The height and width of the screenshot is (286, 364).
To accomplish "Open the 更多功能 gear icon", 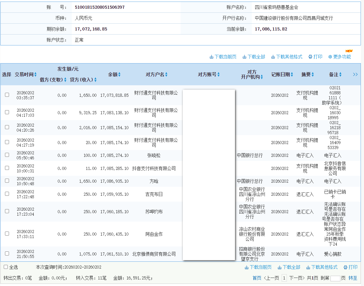I will coord(330,57).
